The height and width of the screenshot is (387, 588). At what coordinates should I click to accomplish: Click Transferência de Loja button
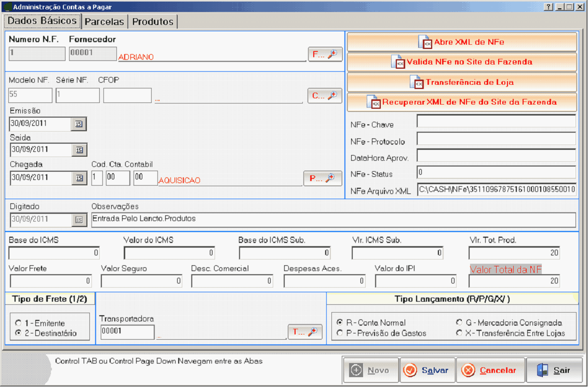[x=462, y=82]
